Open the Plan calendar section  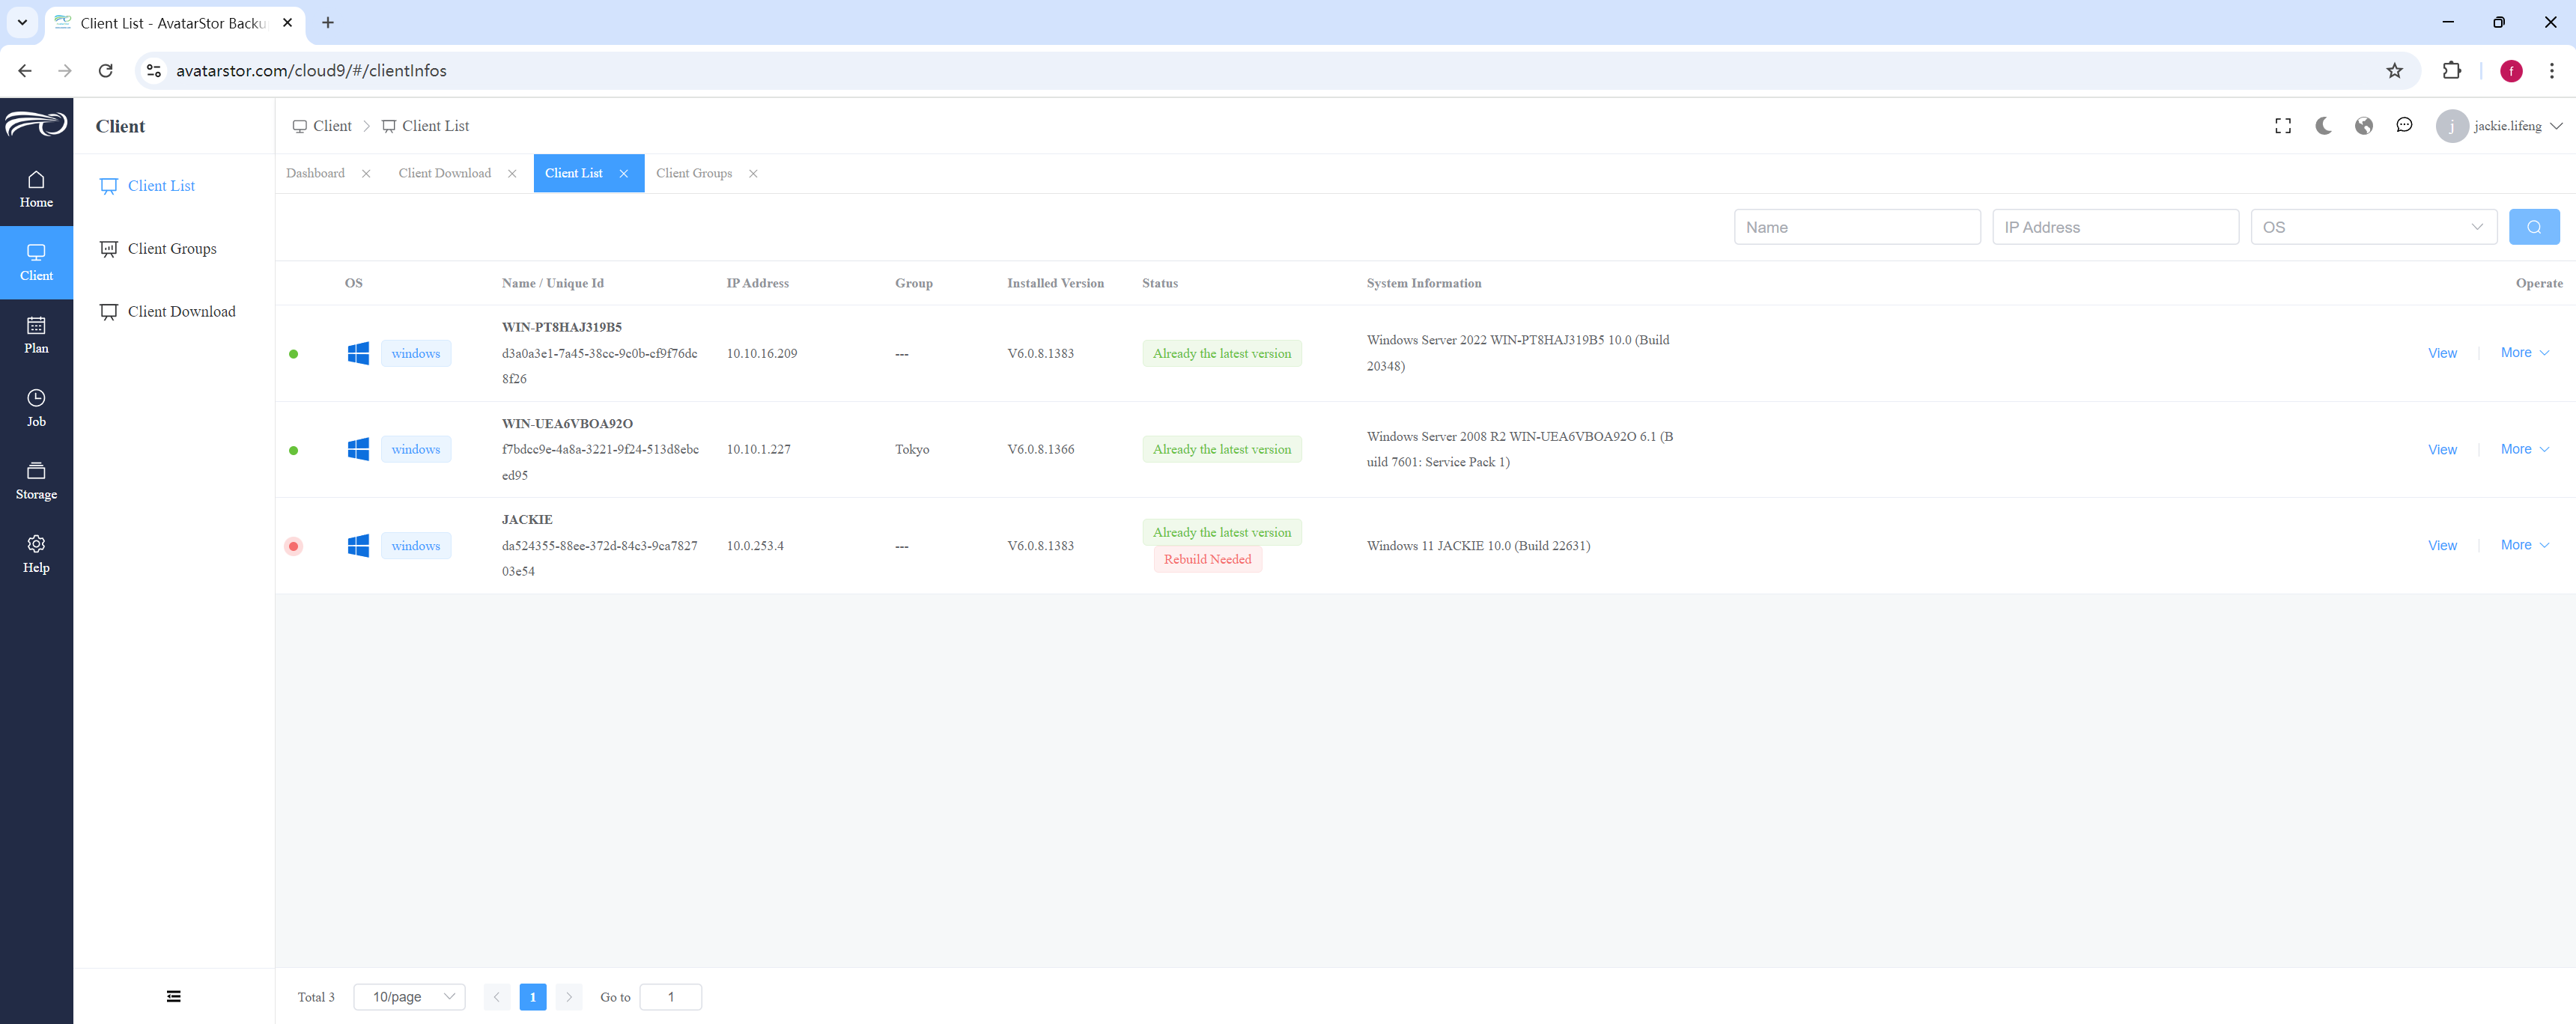pyautogui.click(x=36, y=335)
